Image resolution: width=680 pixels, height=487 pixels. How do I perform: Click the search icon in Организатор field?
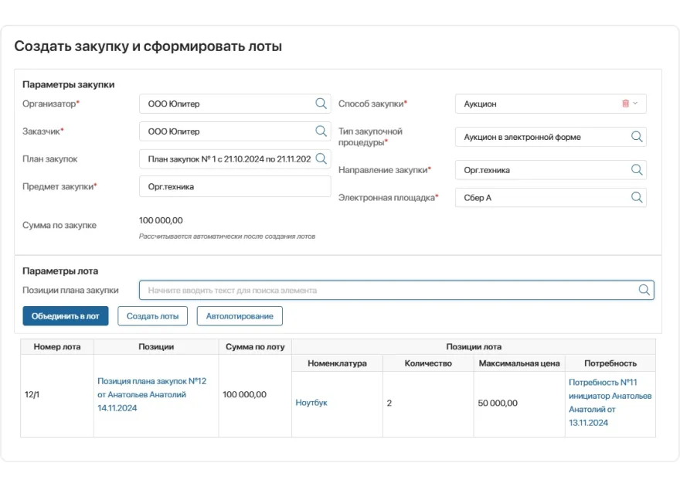click(321, 104)
